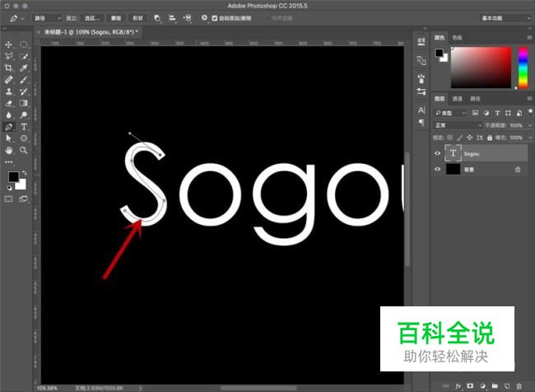Switch to the Paths tab
The image size is (535, 392).
pyautogui.click(x=475, y=99)
